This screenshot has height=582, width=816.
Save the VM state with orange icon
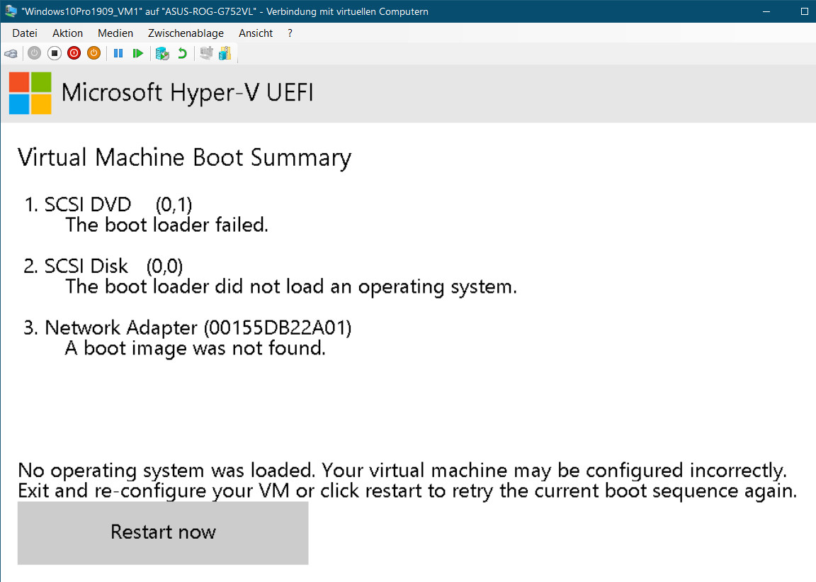93,53
